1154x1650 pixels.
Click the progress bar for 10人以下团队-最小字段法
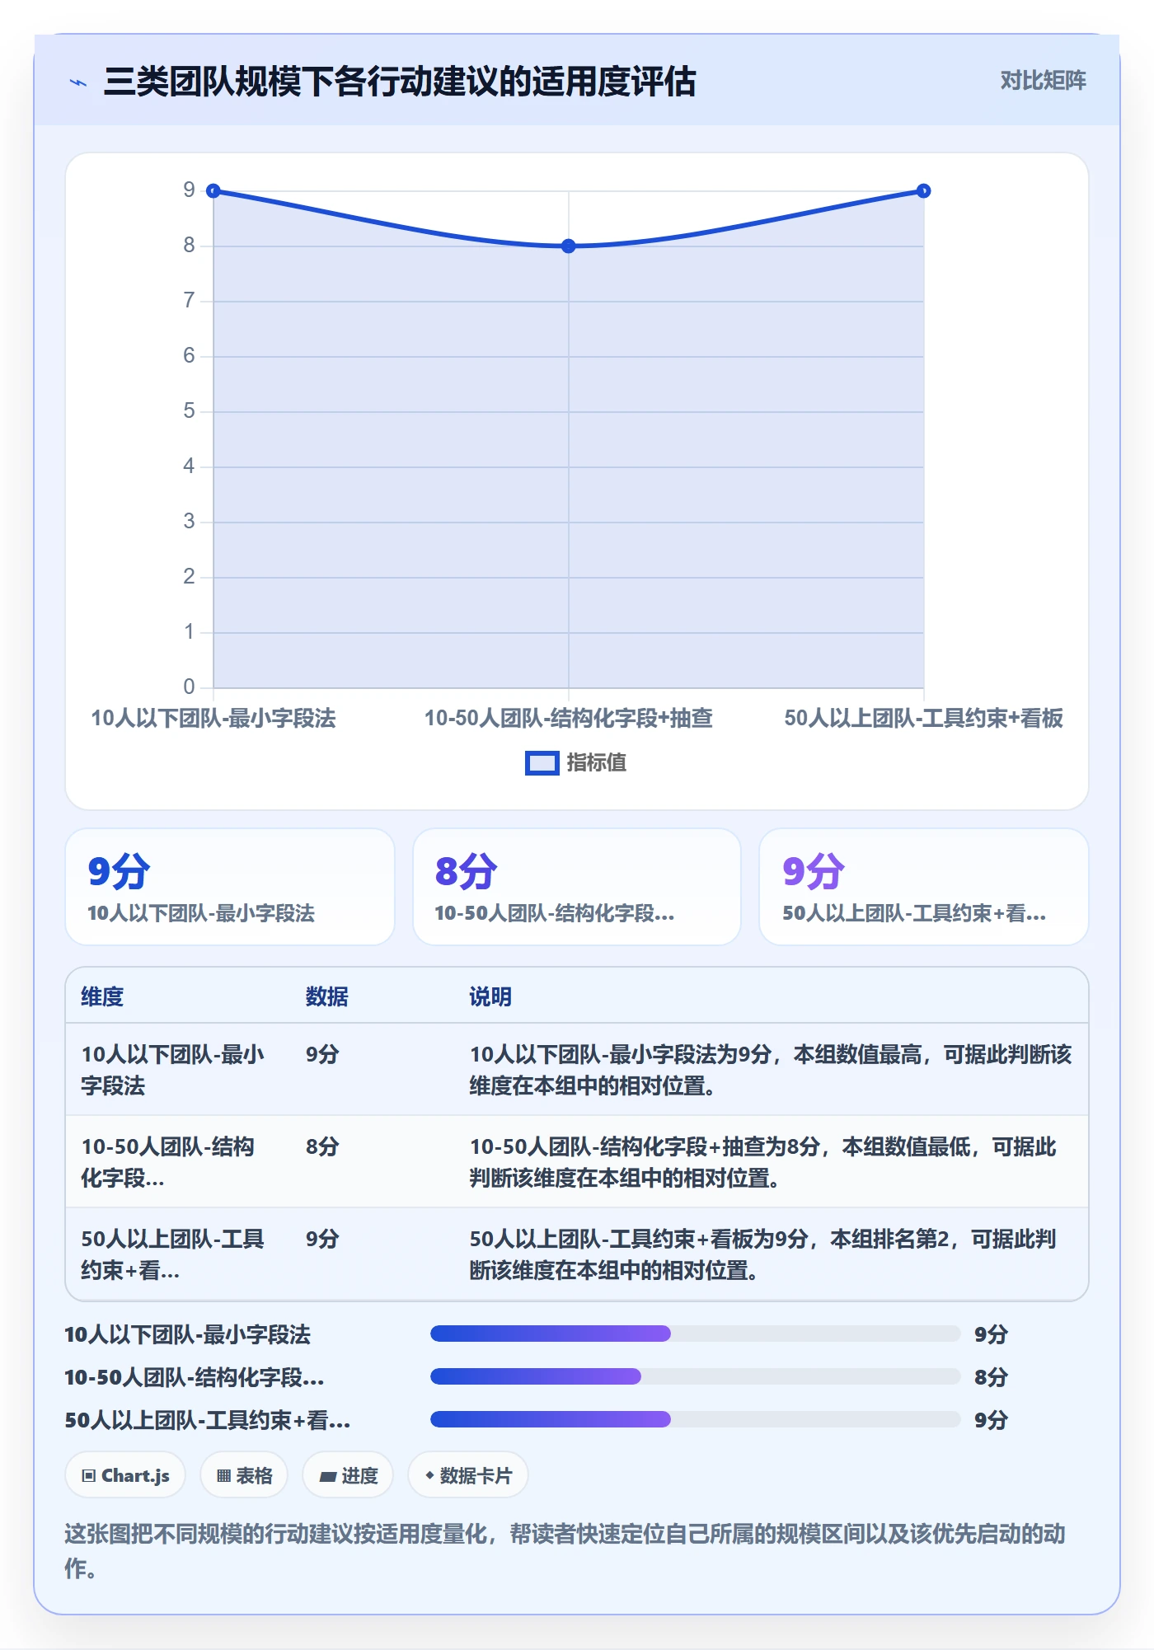tap(695, 1334)
